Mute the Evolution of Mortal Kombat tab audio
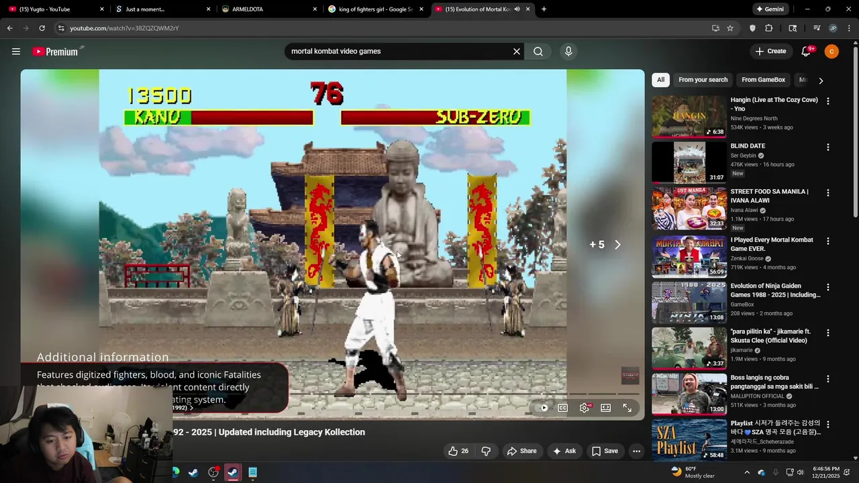The image size is (859, 483). pyautogui.click(x=517, y=9)
